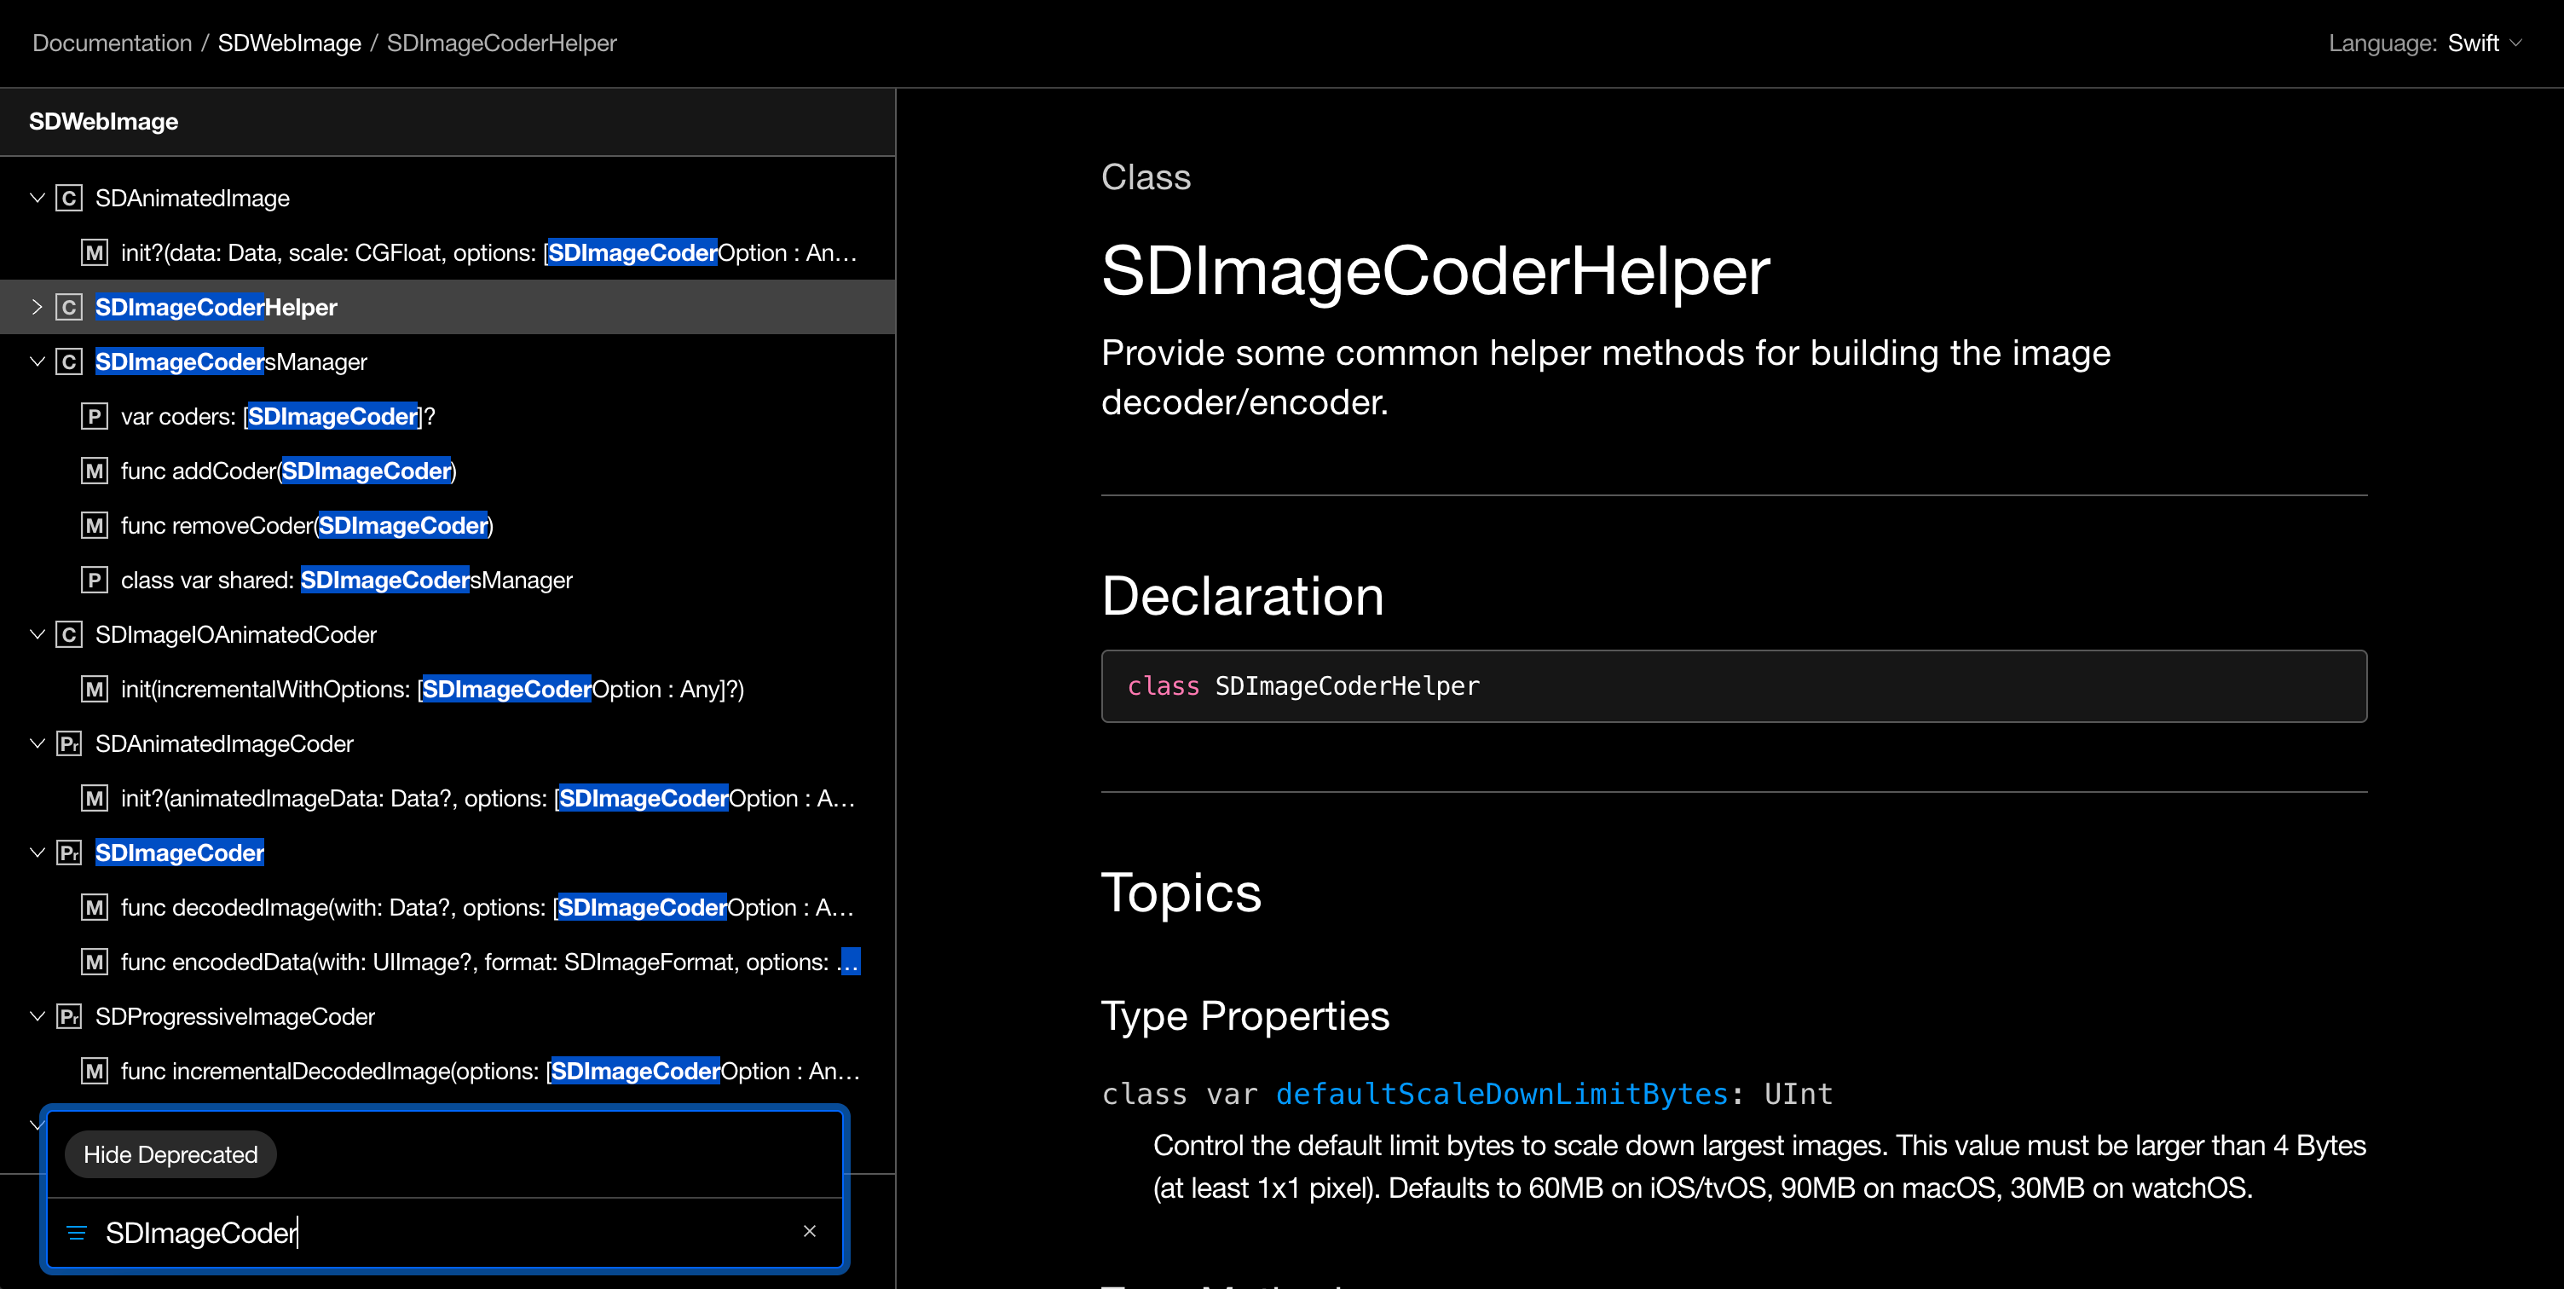The height and width of the screenshot is (1289, 2564).
Task: Open the Documentation breadcrumb
Action: pos(112,43)
